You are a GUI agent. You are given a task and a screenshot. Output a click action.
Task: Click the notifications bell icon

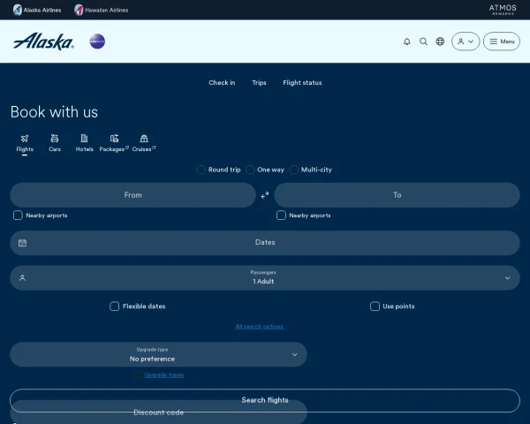pyautogui.click(x=406, y=42)
